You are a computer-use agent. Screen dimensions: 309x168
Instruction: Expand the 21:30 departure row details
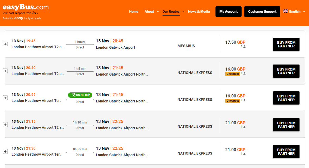[x=5, y=151]
